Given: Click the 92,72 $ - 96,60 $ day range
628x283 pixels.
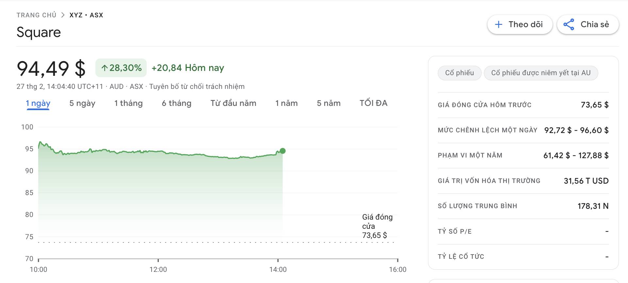Looking at the screenshot, I should click(576, 130).
